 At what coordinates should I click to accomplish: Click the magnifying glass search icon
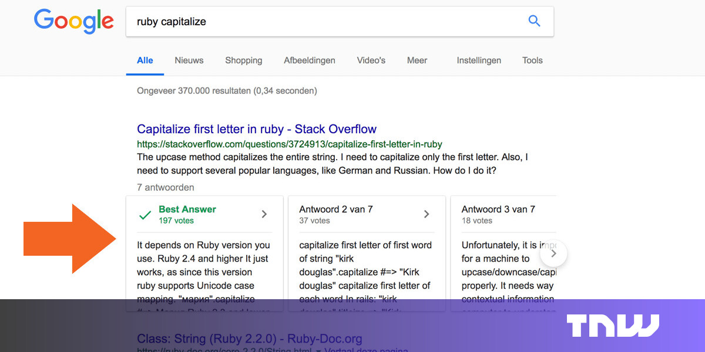coord(534,21)
